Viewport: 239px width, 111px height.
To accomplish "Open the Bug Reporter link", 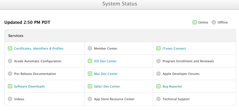I will 172,86.
